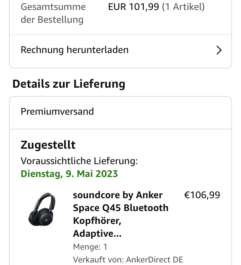The height and width of the screenshot is (265, 241).
Task: Click the item price €106,99
Action: 202,195
